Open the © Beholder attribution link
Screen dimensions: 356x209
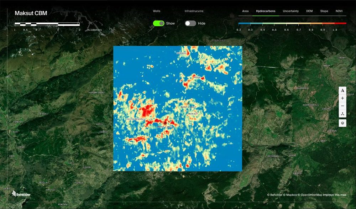coord(275,195)
